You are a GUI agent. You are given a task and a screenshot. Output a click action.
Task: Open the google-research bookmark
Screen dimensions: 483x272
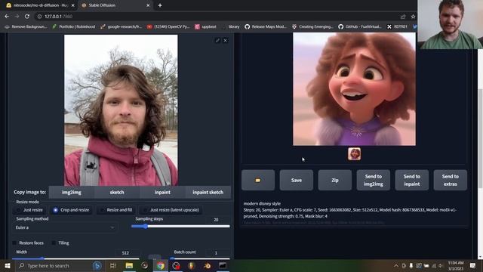(x=121, y=27)
